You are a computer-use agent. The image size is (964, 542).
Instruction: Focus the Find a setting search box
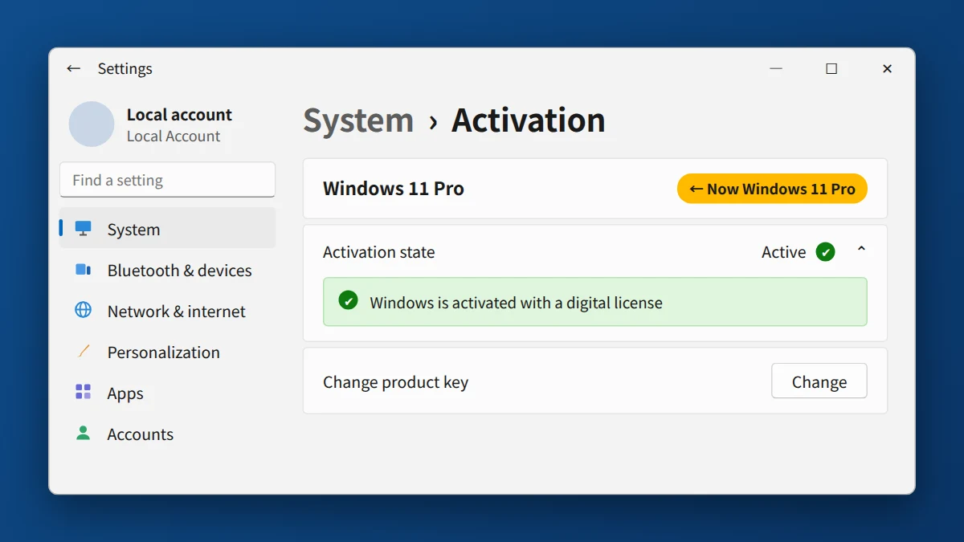(x=167, y=180)
